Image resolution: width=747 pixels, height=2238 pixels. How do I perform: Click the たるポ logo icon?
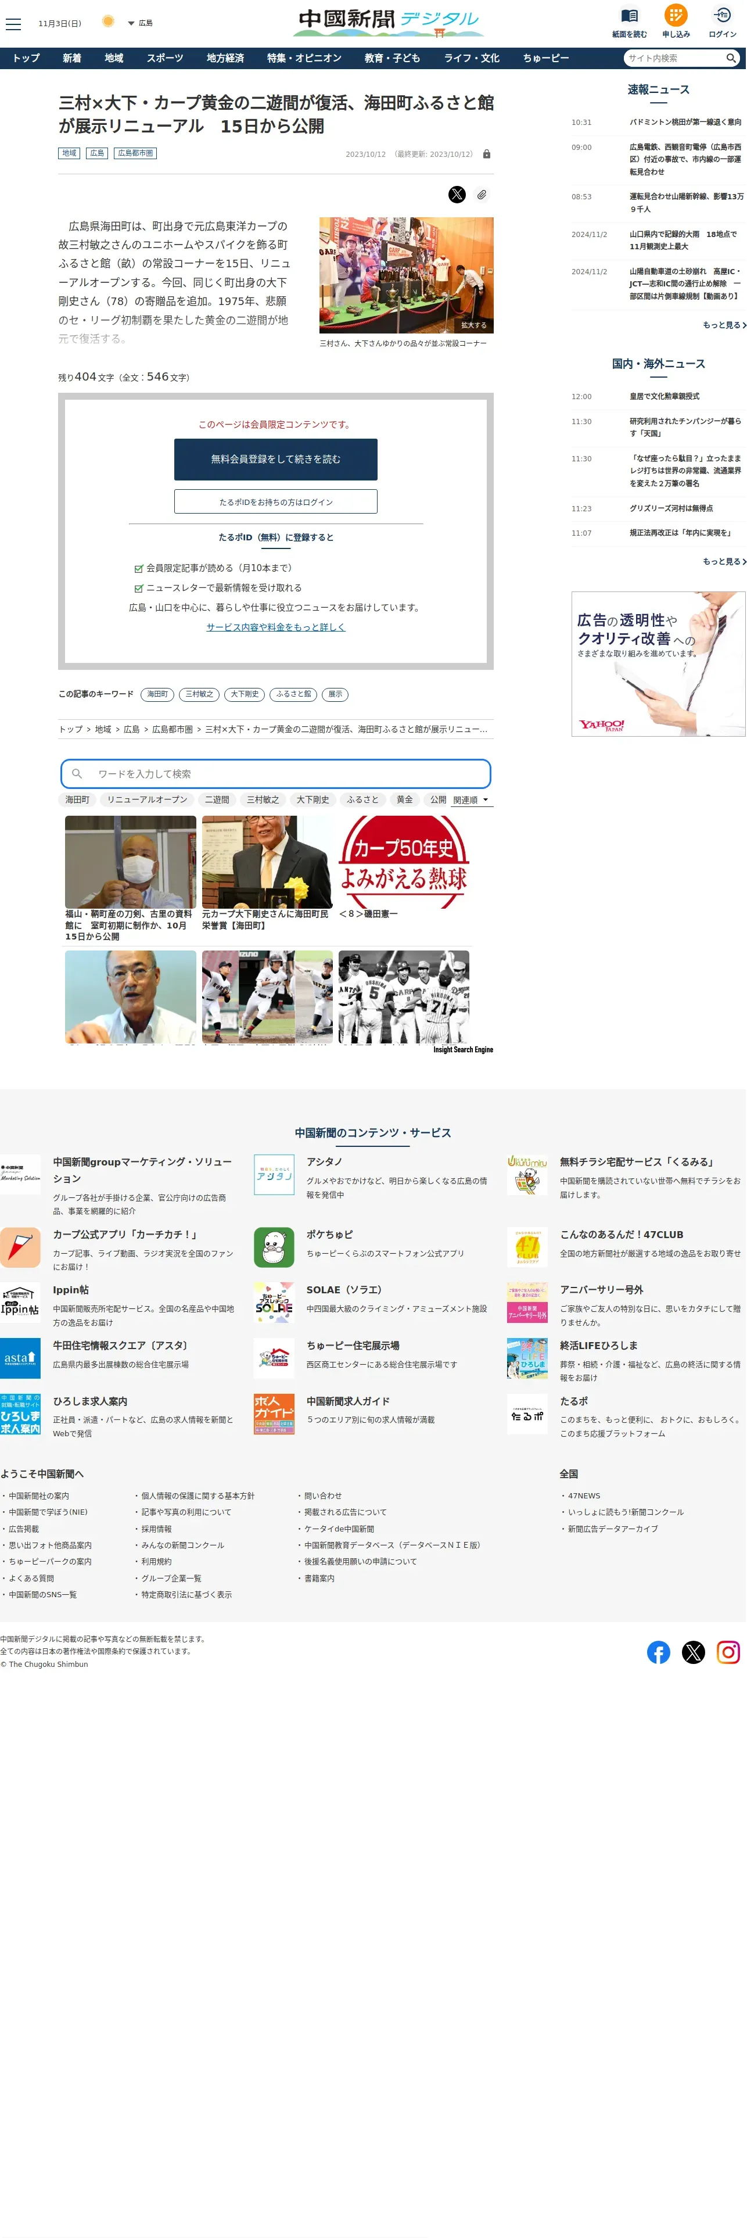[x=527, y=1414]
